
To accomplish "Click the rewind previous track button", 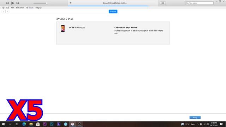I will click(x=7, y=3).
